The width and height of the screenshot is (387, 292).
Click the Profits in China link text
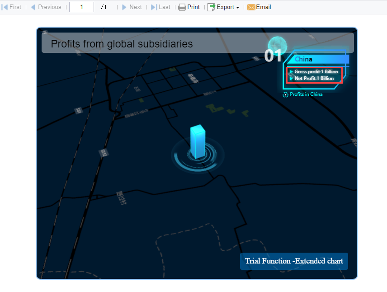[x=306, y=94]
